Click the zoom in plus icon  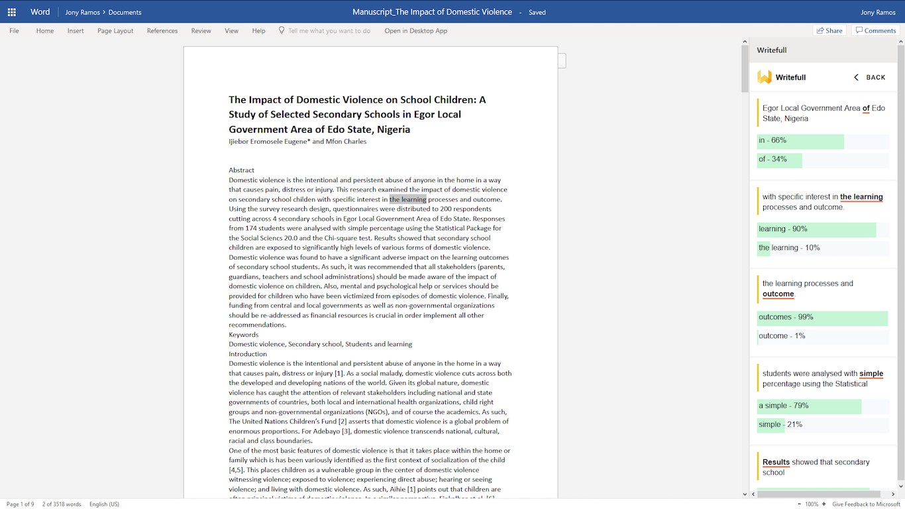pyautogui.click(x=824, y=504)
